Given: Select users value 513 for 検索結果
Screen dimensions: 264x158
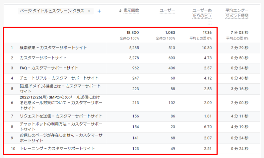Looking at the screenshot, I should [x=172, y=48].
